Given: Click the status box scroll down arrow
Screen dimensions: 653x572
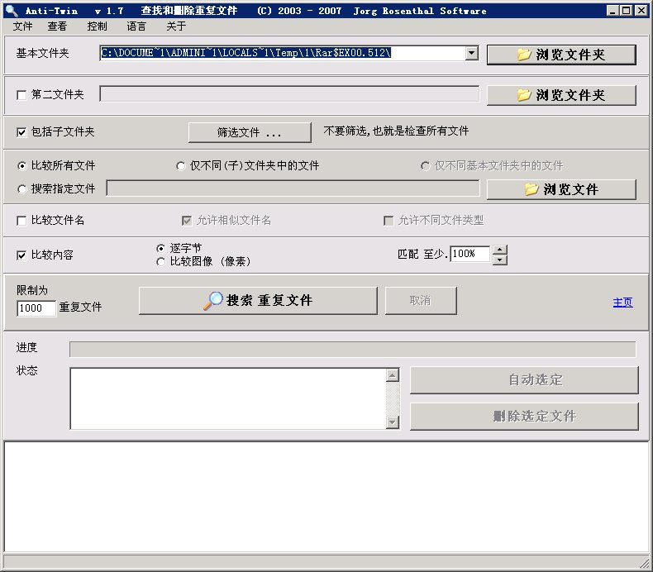Looking at the screenshot, I should (393, 422).
